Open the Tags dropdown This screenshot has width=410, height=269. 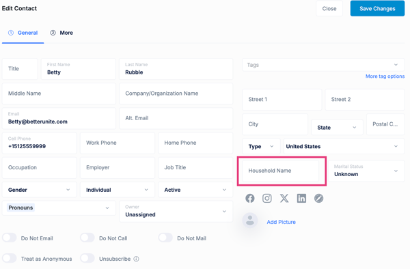point(323,65)
